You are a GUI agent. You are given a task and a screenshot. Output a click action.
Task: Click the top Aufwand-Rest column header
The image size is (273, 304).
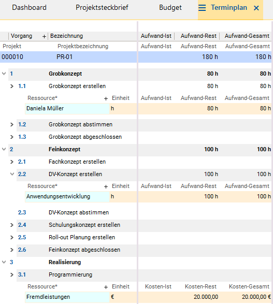pyautogui.click(x=198, y=36)
